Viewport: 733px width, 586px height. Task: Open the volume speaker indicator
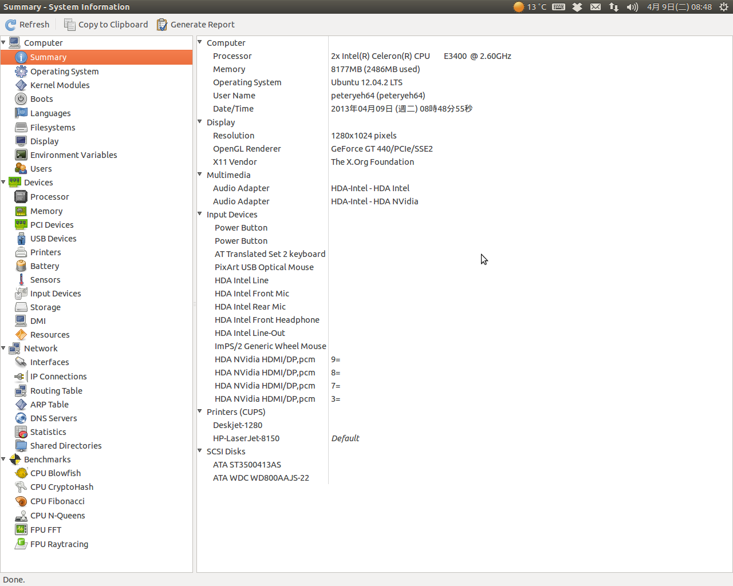pos(632,7)
